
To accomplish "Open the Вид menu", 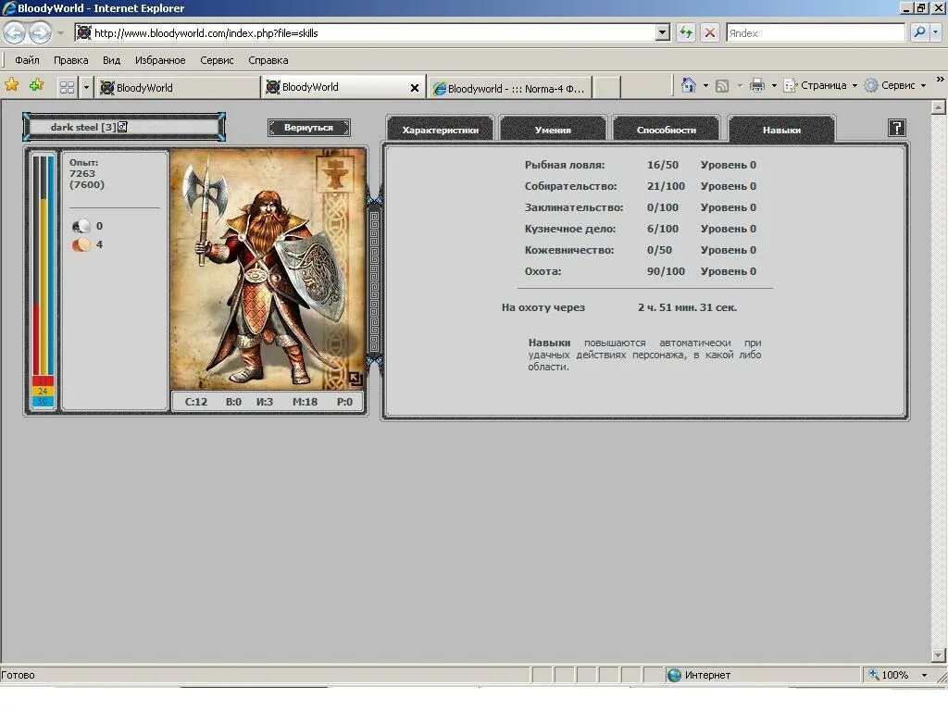I will 111,60.
